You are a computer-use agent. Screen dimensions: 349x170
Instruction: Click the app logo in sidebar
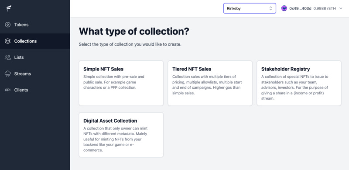9,8
